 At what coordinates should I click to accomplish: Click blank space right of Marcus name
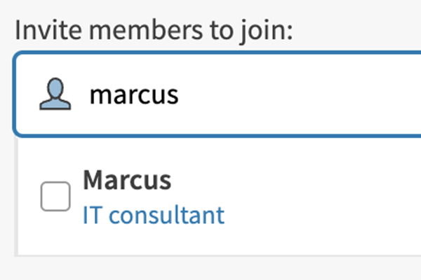point(295,181)
